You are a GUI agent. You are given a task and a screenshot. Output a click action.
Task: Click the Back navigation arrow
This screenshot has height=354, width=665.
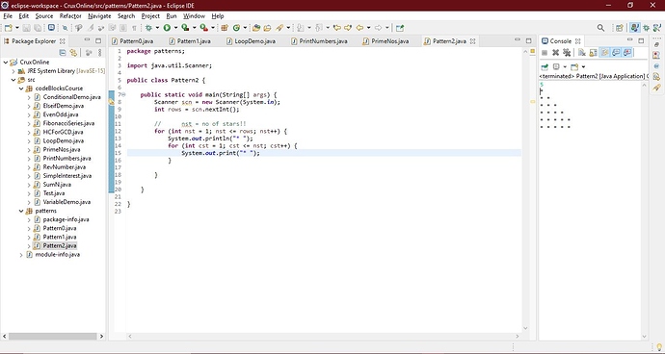(x=359, y=28)
